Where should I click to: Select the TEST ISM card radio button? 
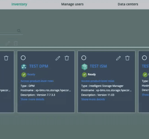point(84,58)
